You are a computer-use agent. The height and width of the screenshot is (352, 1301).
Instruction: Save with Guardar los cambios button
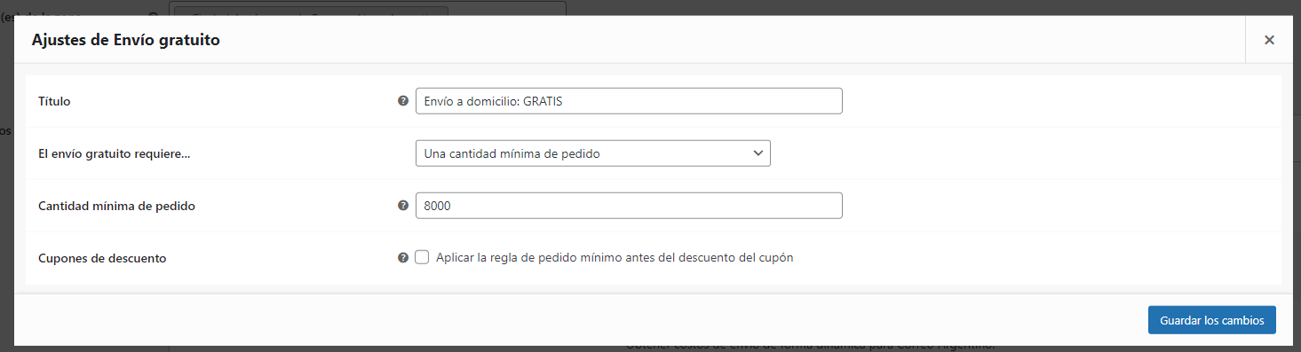[x=1211, y=320]
